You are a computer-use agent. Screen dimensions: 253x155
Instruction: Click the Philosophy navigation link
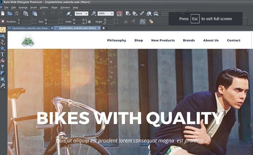click(116, 40)
